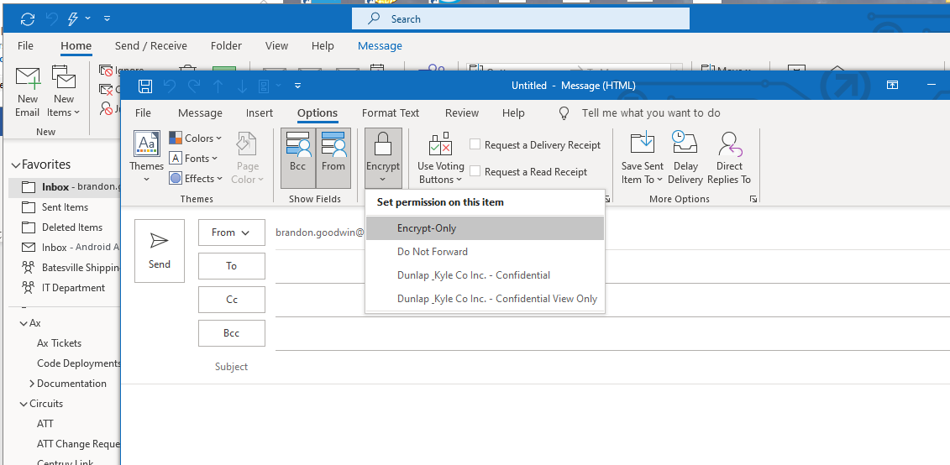Image resolution: width=950 pixels, height=465 pixels.
Task: Click New Email in main Outlook window
Action: click(x=27, y=92)
